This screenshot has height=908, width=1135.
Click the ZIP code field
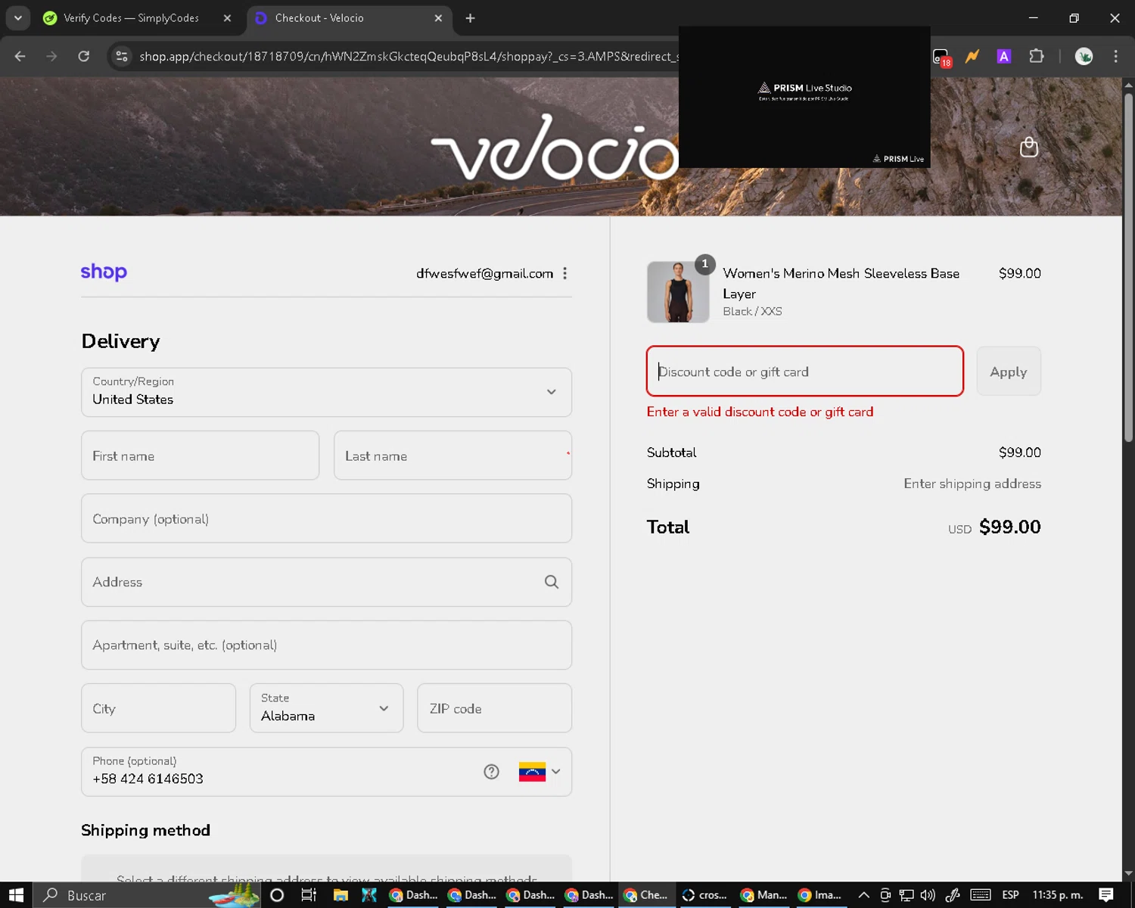pyautogui.click(x=494, y=708)
